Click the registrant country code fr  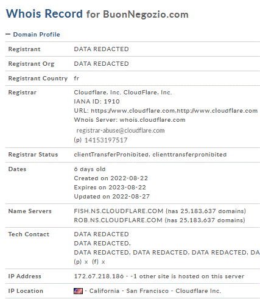[77, 79]
